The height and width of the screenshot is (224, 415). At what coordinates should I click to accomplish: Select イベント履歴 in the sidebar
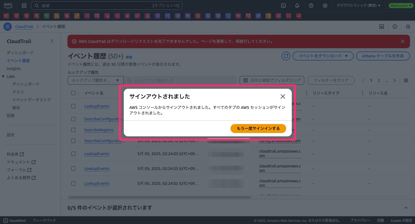click(x=18, y=60)
